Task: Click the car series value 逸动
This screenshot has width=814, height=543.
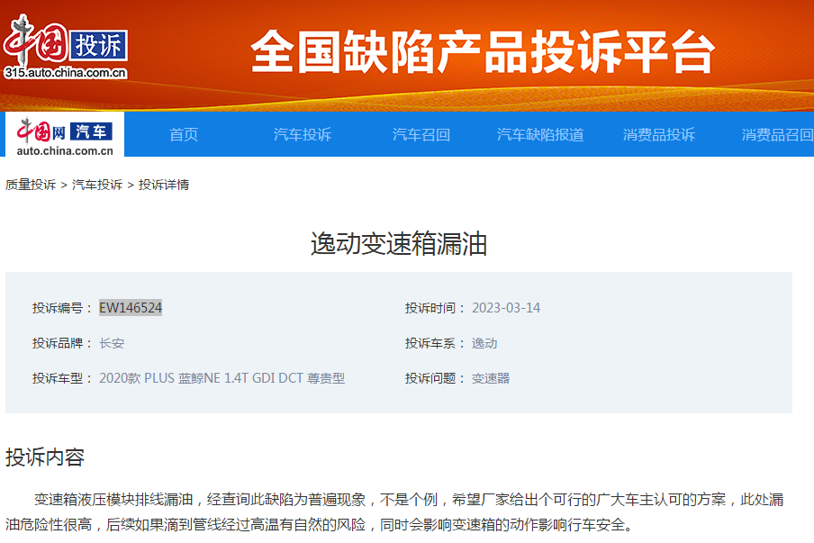Action: (484, 343)
